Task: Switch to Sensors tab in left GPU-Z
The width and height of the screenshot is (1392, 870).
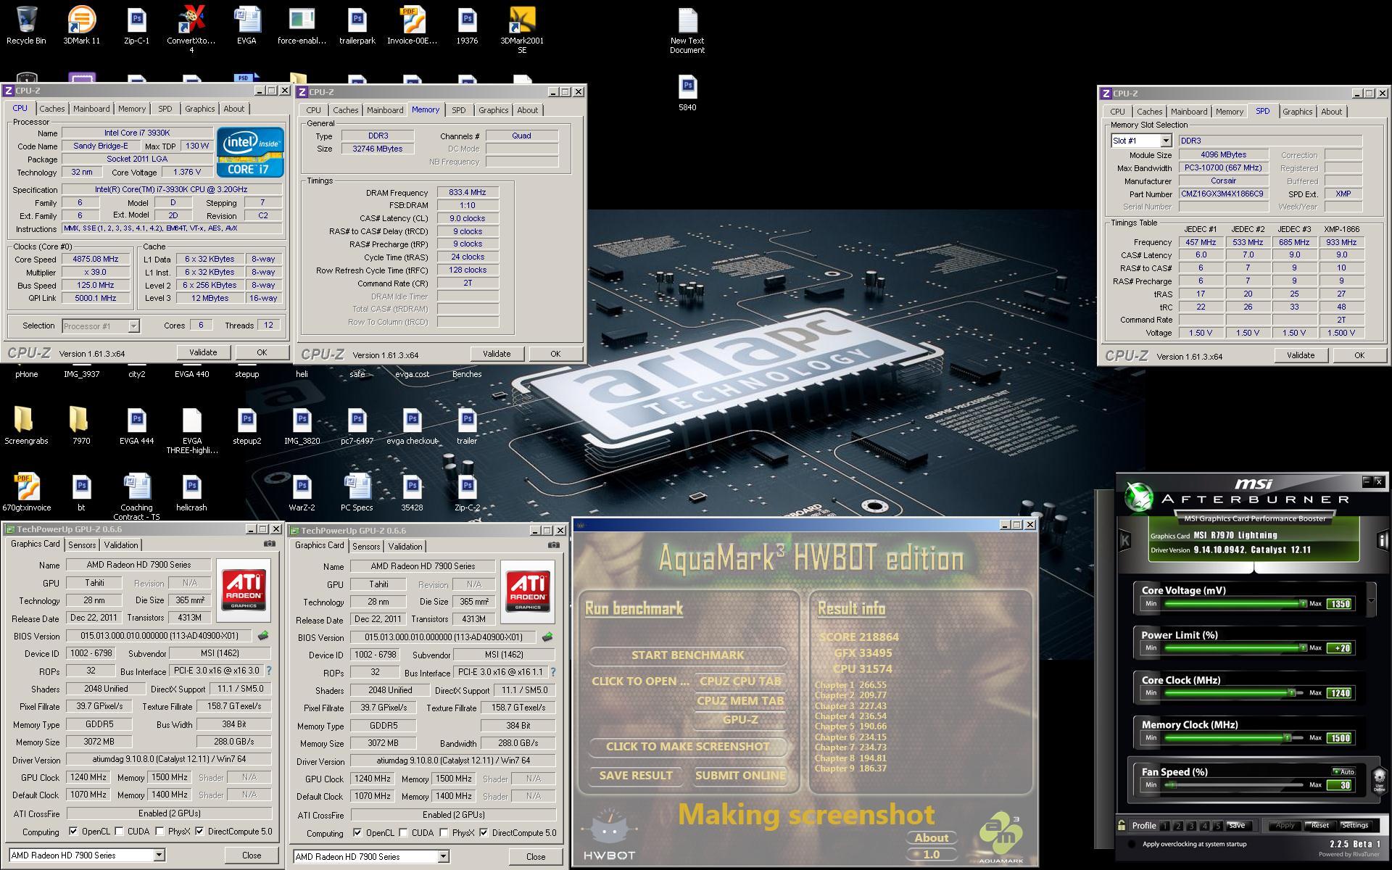Action: [82, 545]
